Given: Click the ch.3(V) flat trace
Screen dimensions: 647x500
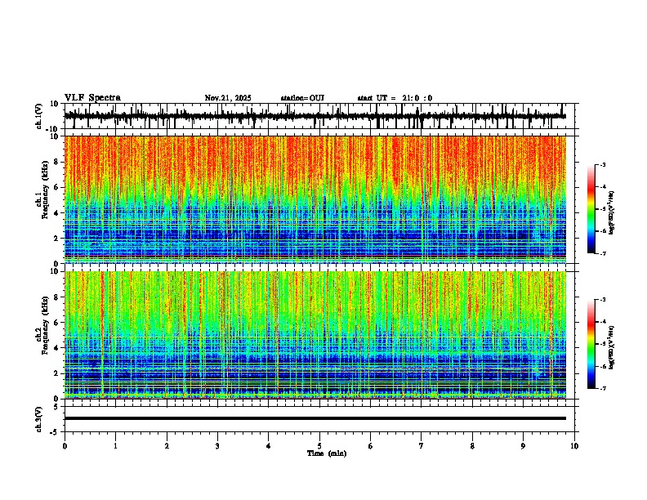Looking at the screenshot, I should point(315,418).
